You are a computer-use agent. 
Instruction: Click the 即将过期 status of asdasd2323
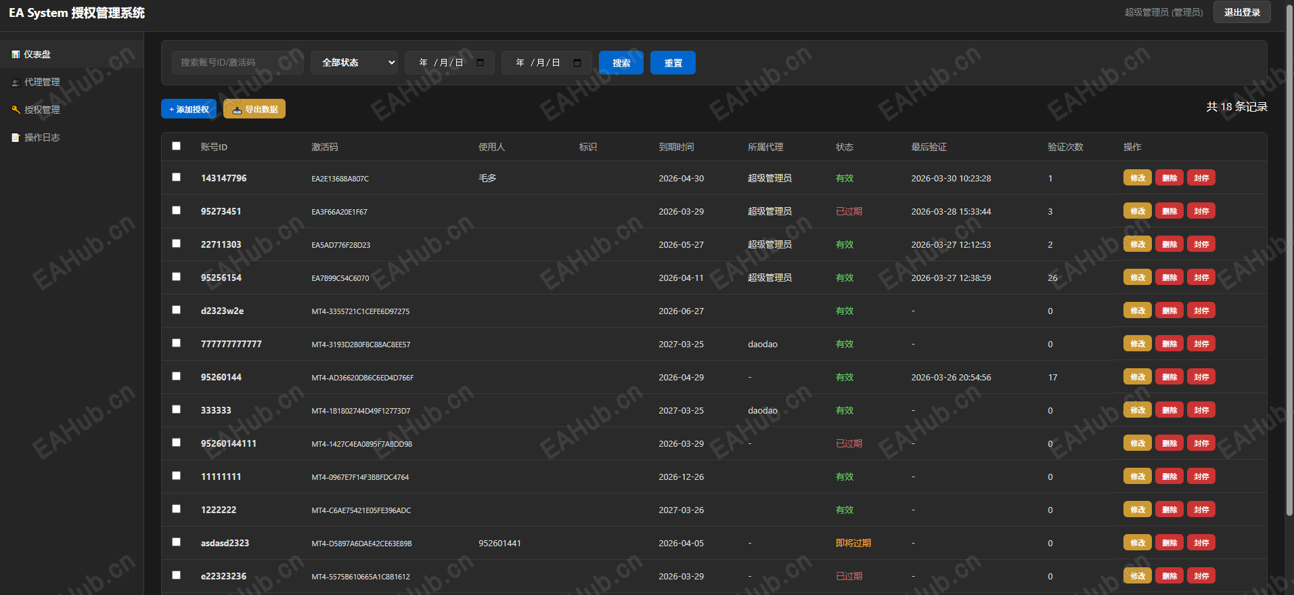tap(853, 543)
